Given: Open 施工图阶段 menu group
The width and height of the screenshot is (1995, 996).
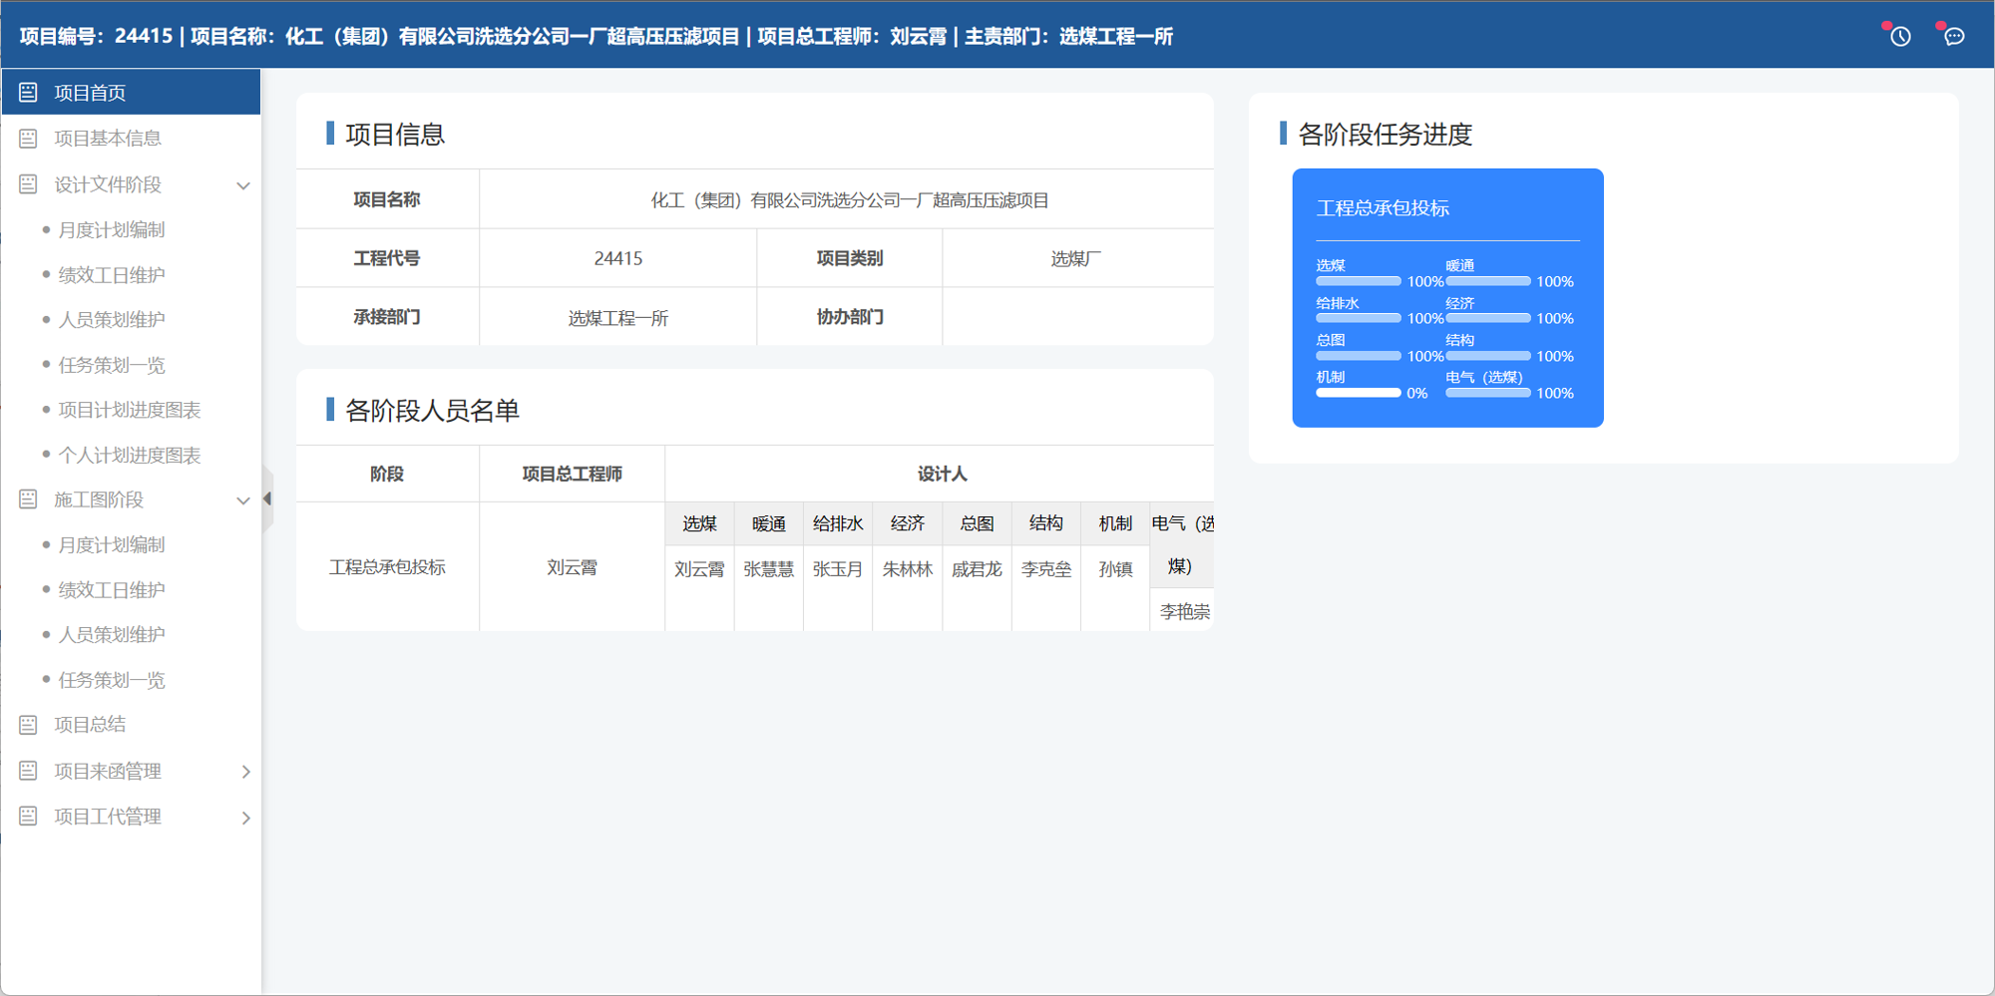Looking at the screenshot, I should point(131,499).
